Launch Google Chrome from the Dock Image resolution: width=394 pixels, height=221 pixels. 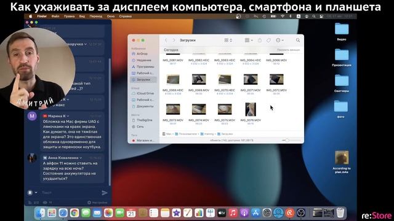click(x=74, y=213)
